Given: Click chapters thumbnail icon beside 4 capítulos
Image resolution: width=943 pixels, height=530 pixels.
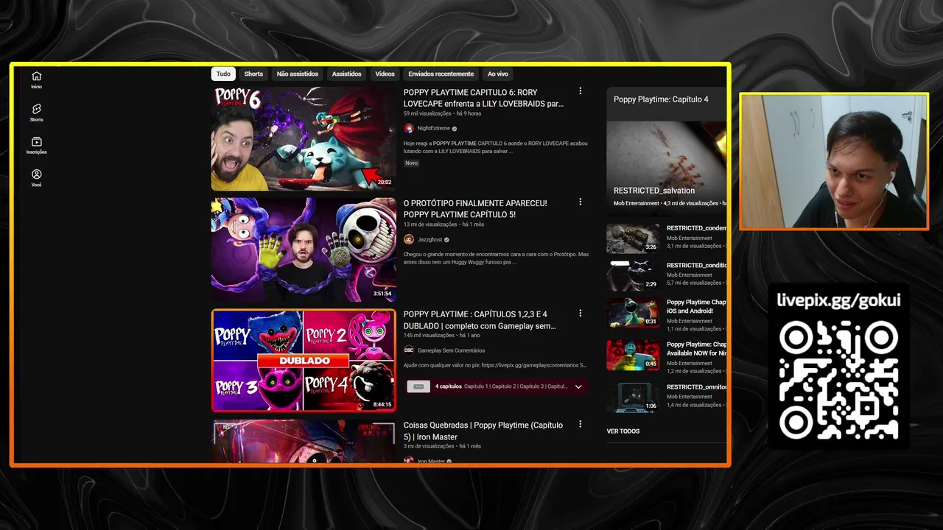Looking at the screenshot, I should (418, 386).
